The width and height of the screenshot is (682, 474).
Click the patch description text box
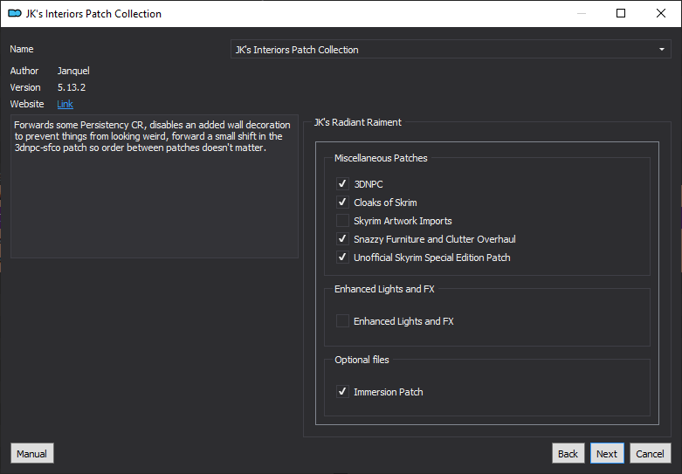click(155, 186)
